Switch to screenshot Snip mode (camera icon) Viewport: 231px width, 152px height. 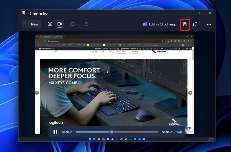point(50,24)
